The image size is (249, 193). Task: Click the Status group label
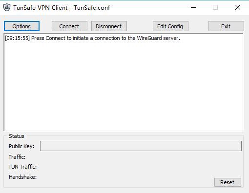pos(17,136)
